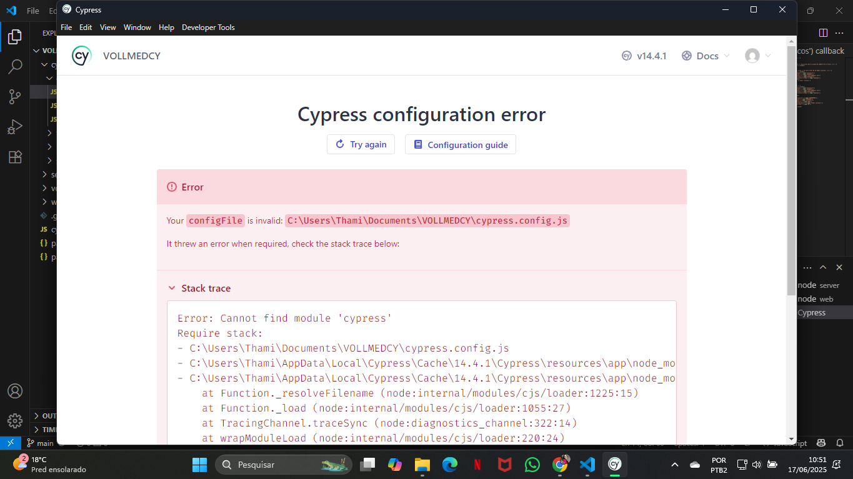Close the VS Code terminal panel
Viewport: 853px width, 479px height.
[x=839, y=267]
